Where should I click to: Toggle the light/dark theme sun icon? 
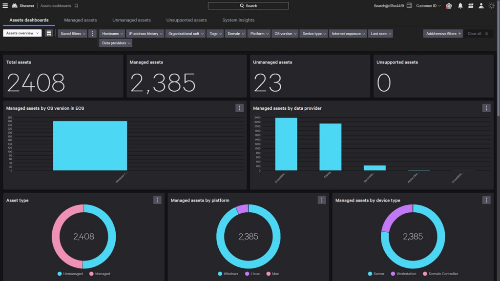[492, 6]
